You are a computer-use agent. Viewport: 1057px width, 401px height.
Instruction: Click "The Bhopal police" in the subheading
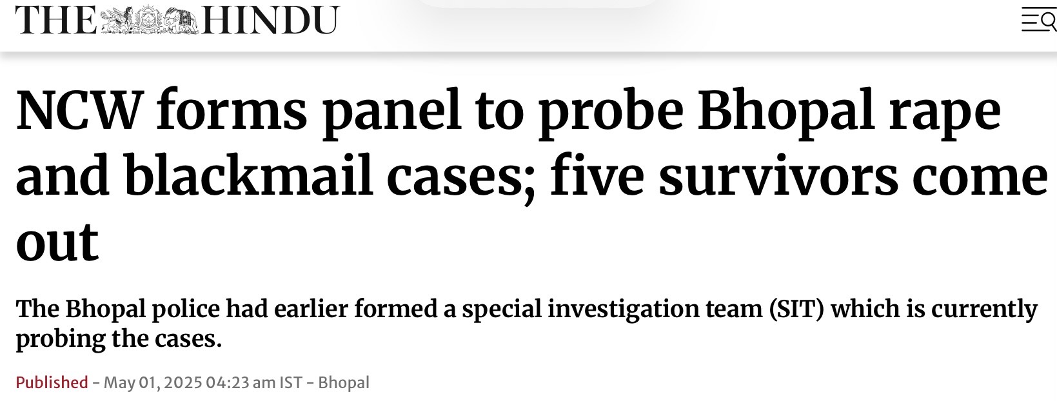click(x=117, y=309)
